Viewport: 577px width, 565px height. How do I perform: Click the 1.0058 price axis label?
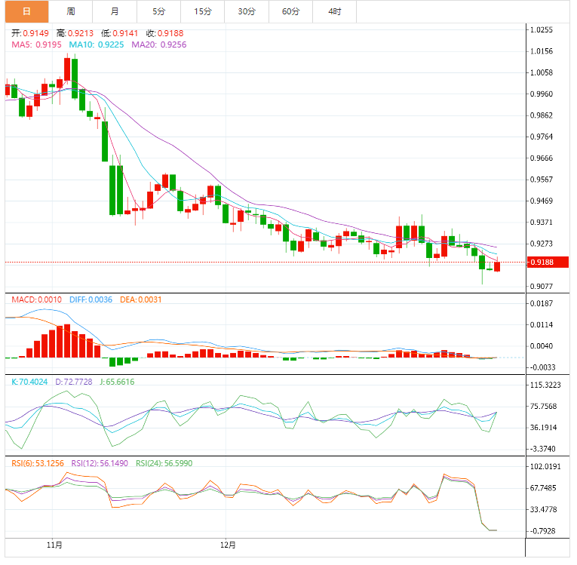pos(542,72)
